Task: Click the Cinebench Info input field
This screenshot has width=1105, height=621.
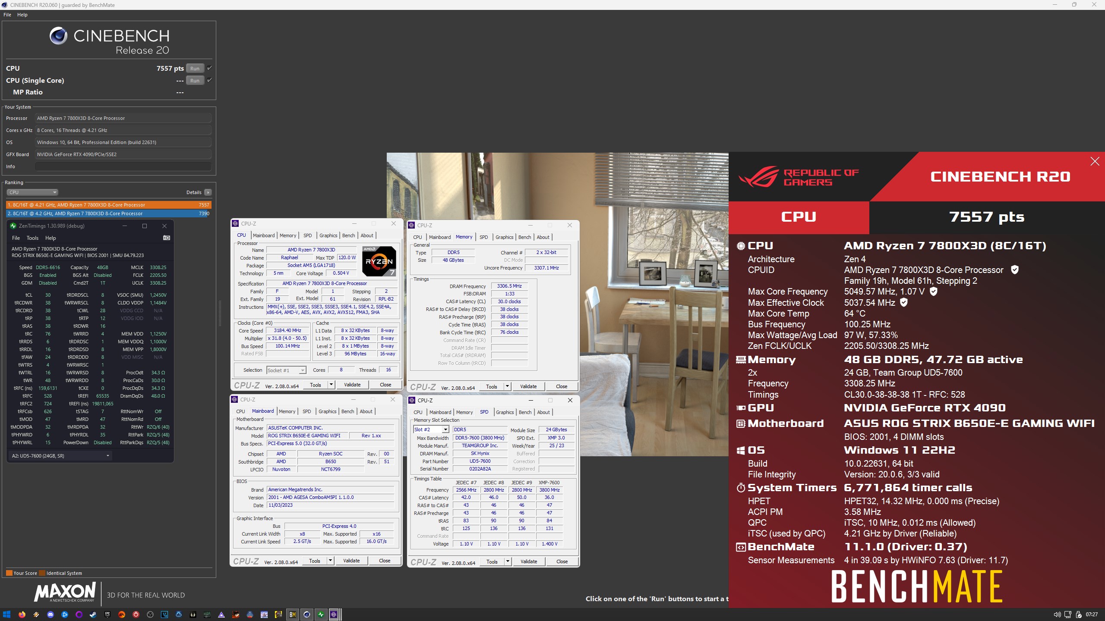Action: point(123,166)
